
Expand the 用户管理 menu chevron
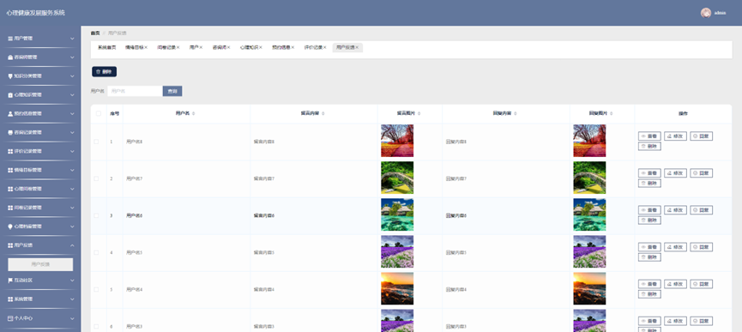[x=72, y=39]
